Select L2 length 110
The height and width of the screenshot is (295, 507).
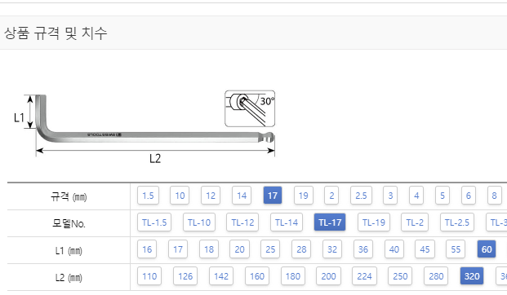coord(149,276)
